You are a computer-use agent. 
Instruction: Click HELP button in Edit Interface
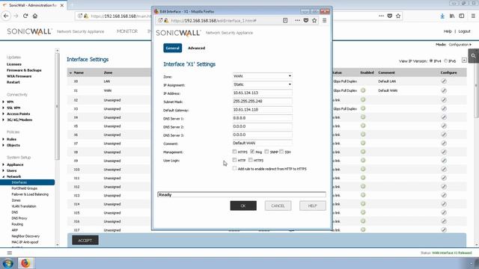coord(313,205)
